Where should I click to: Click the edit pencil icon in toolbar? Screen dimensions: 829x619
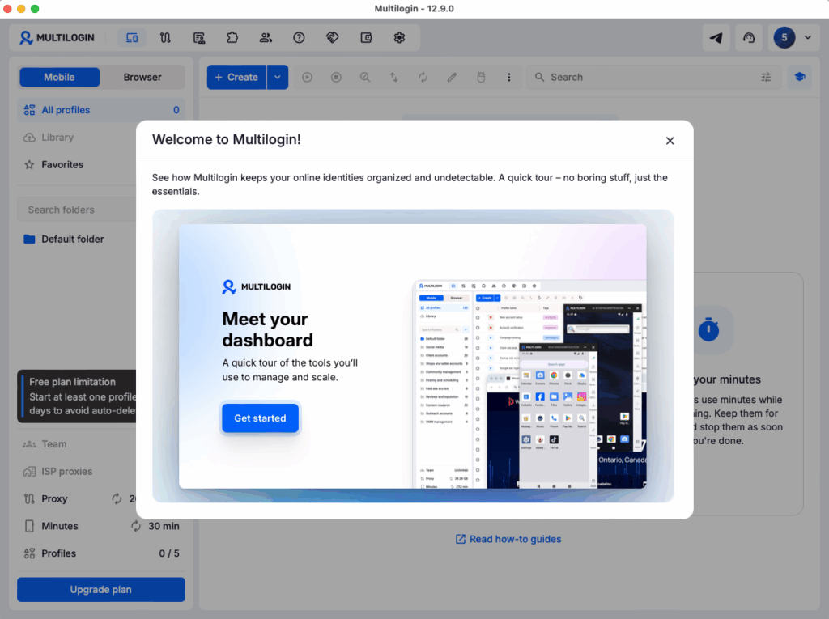pos(452,77)
